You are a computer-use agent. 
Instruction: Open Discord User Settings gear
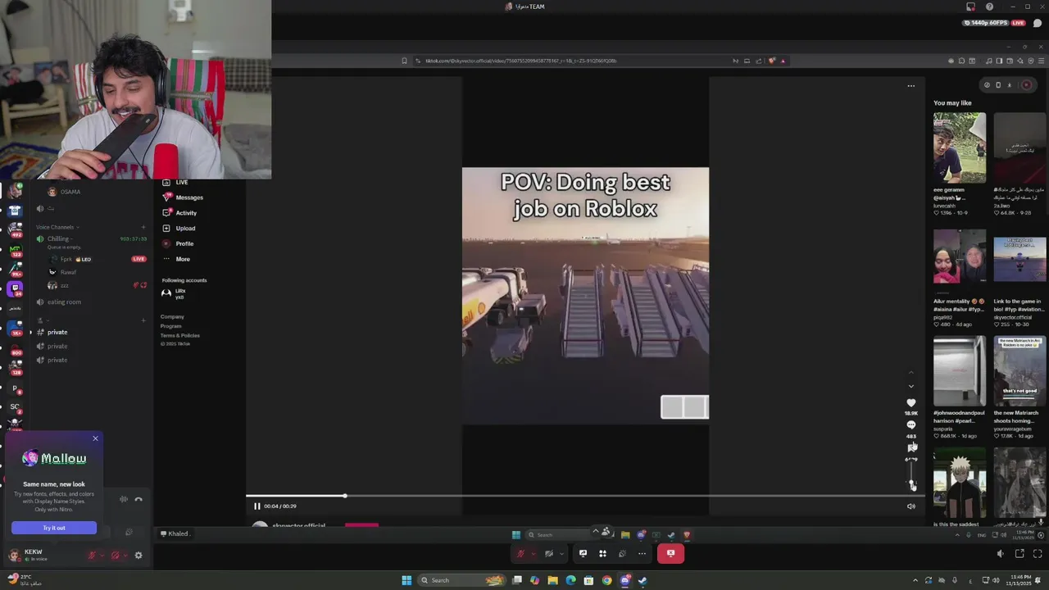[x=139, y=555]
